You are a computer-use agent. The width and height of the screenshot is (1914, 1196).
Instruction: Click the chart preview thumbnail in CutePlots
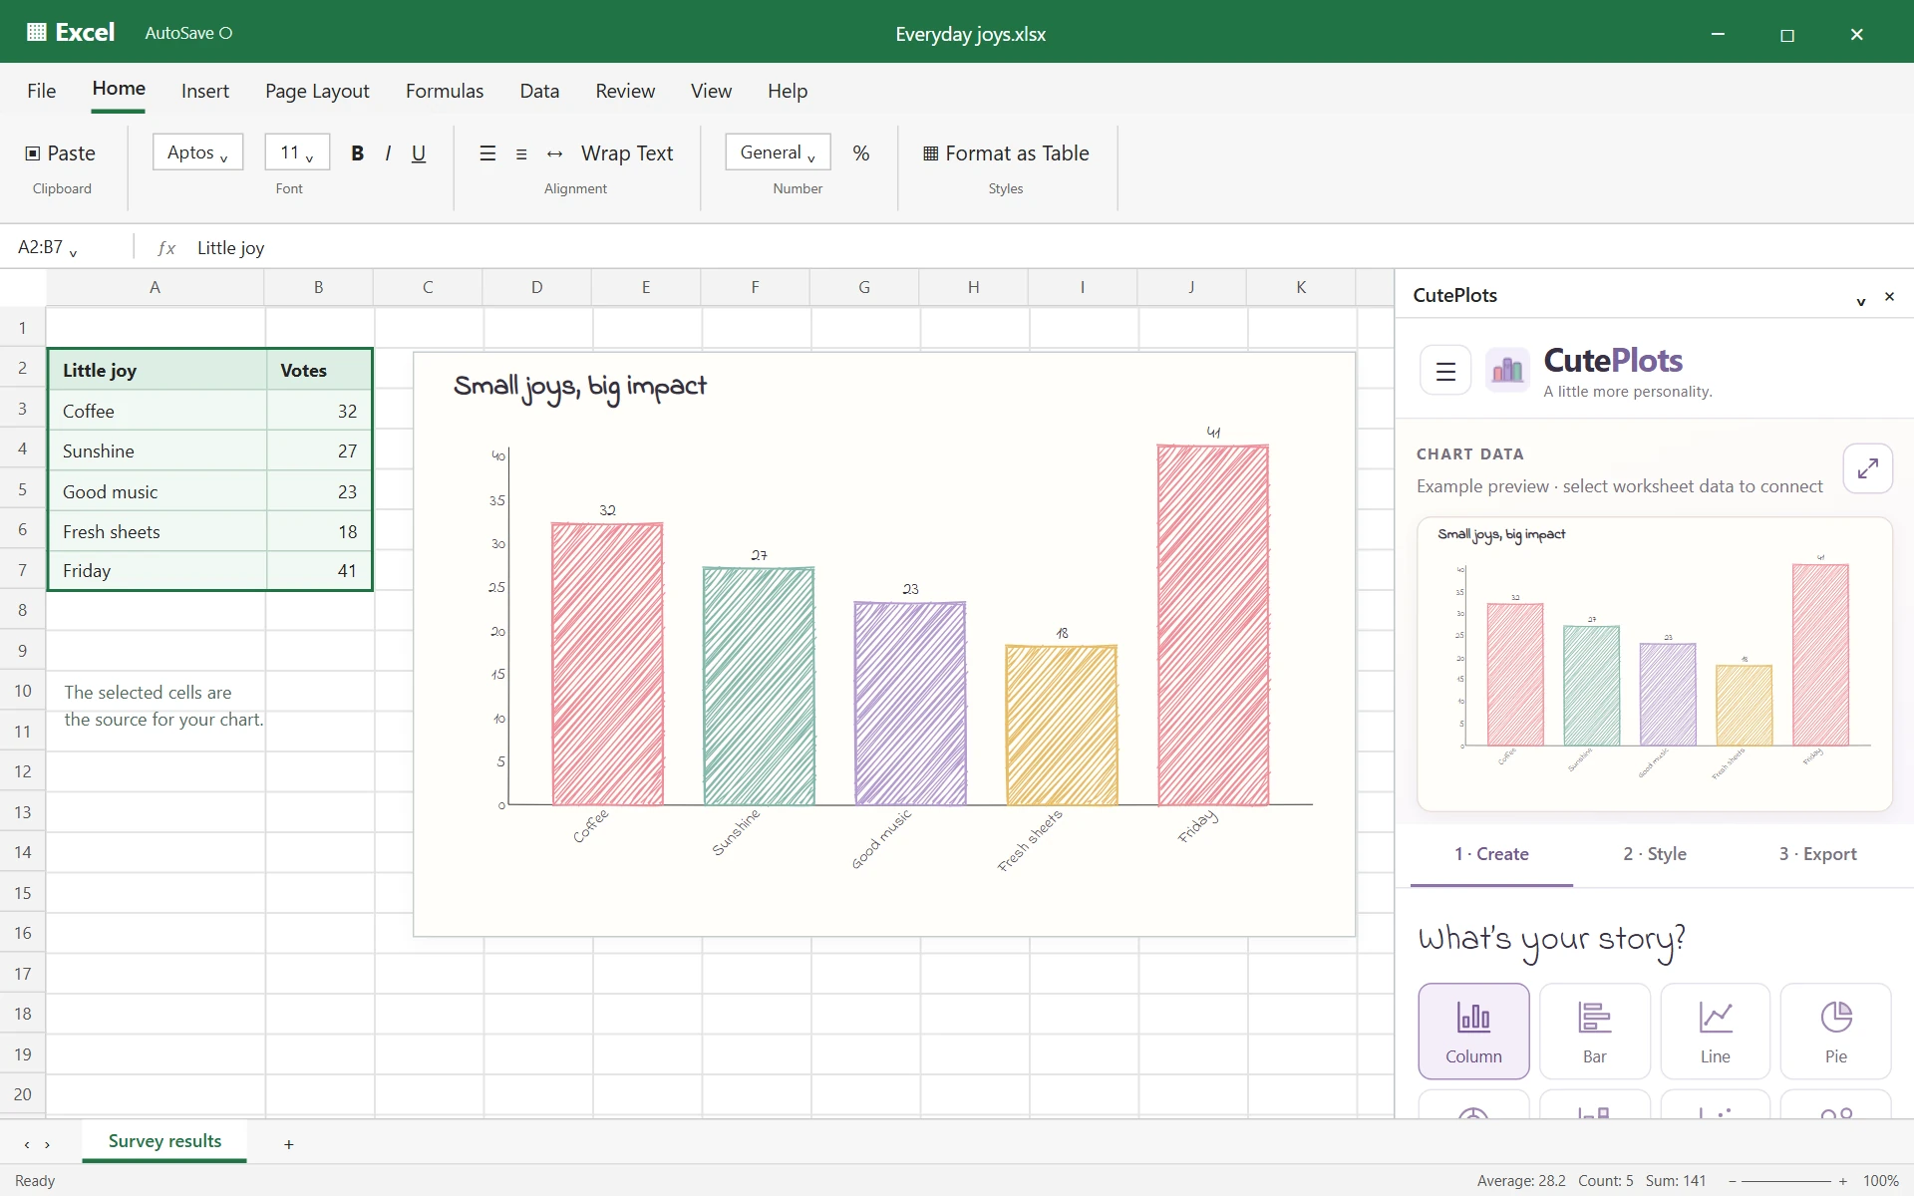point(1654,663)
